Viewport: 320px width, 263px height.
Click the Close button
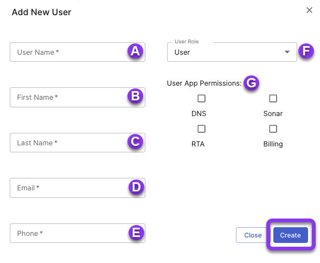pos(253,235)
